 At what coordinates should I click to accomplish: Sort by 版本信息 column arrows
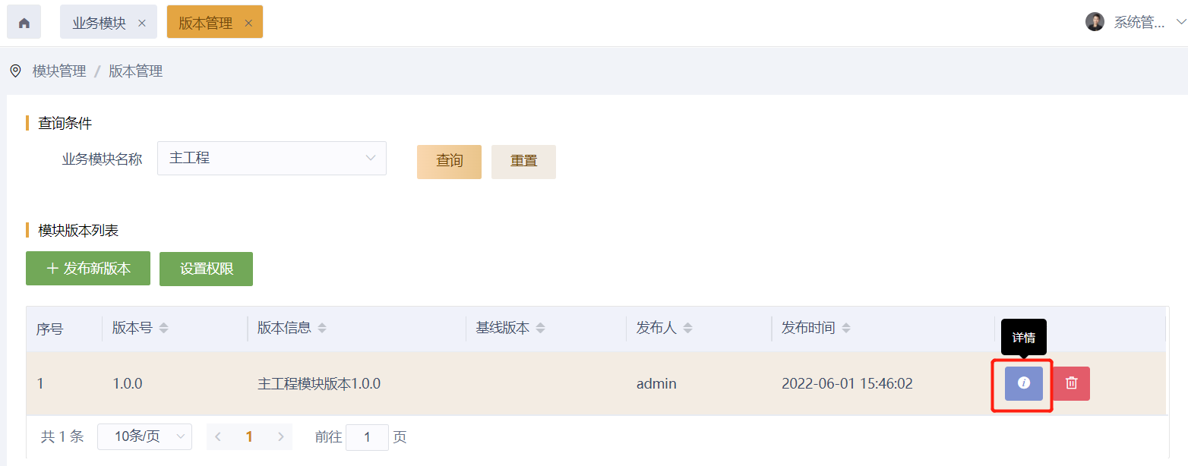pos(322,329)
